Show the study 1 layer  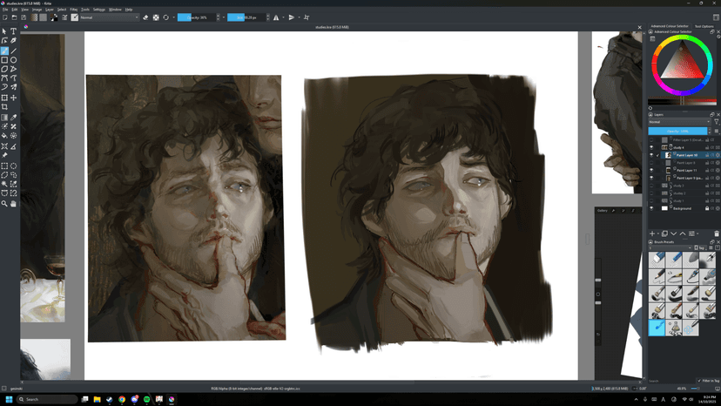click(651, 200)
